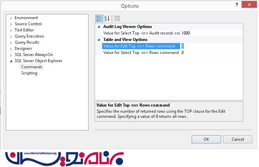This screenshot has height=167, width=259.
Task: Expand the Source Control node arrow
Action: [x=11, y=24]
